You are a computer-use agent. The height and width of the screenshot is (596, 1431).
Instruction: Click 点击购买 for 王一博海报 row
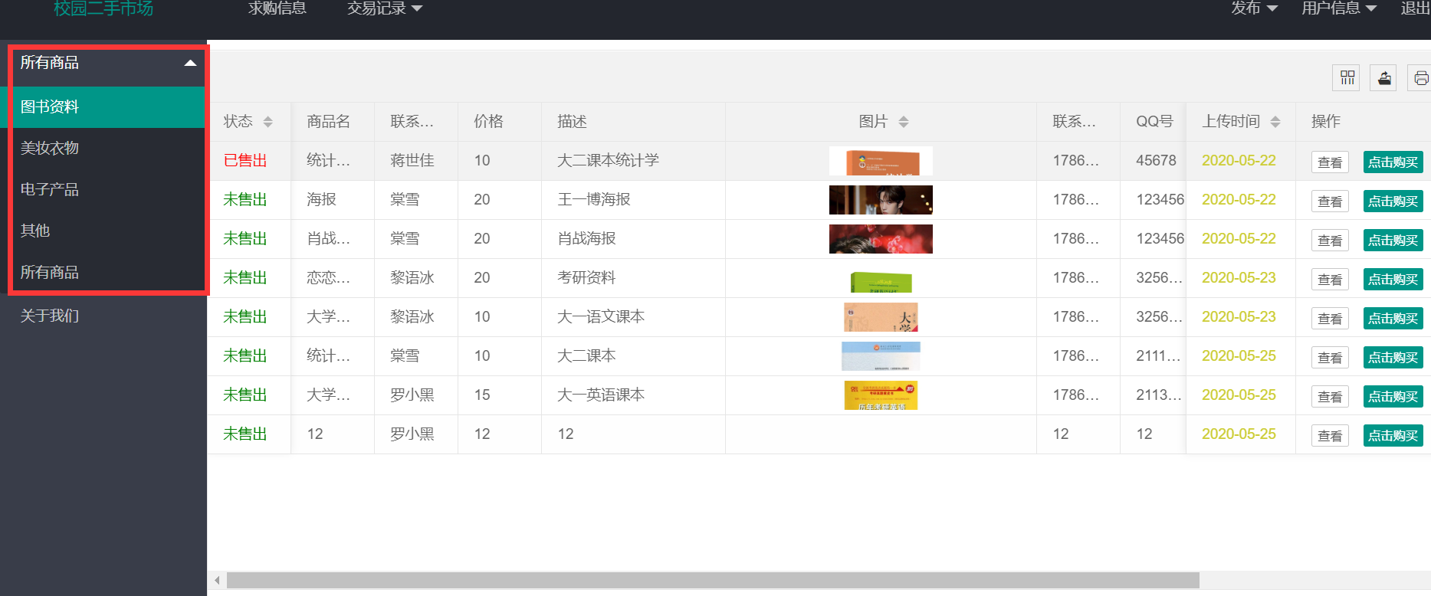click(x=1393, y=201)
